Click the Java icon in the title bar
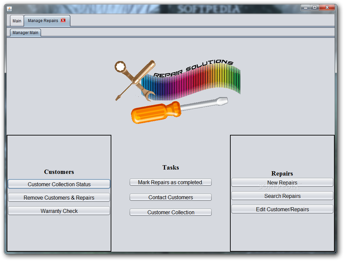This screenshot has height=261, width=344. click(9, 9)
